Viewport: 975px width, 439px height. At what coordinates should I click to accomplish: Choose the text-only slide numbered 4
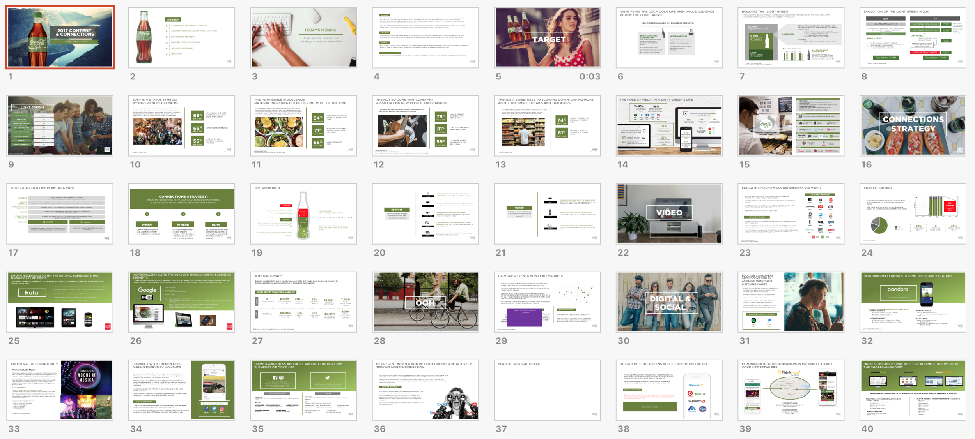point(425,37)
